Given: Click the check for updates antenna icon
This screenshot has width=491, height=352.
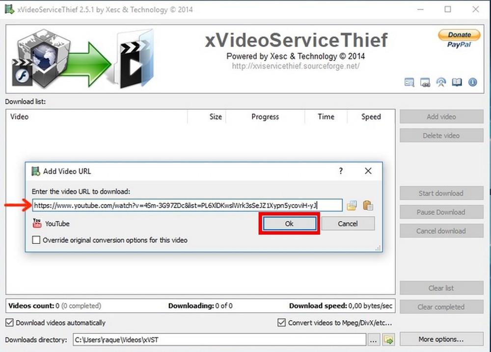Looking at the screenshot, I should coord(441,82).
